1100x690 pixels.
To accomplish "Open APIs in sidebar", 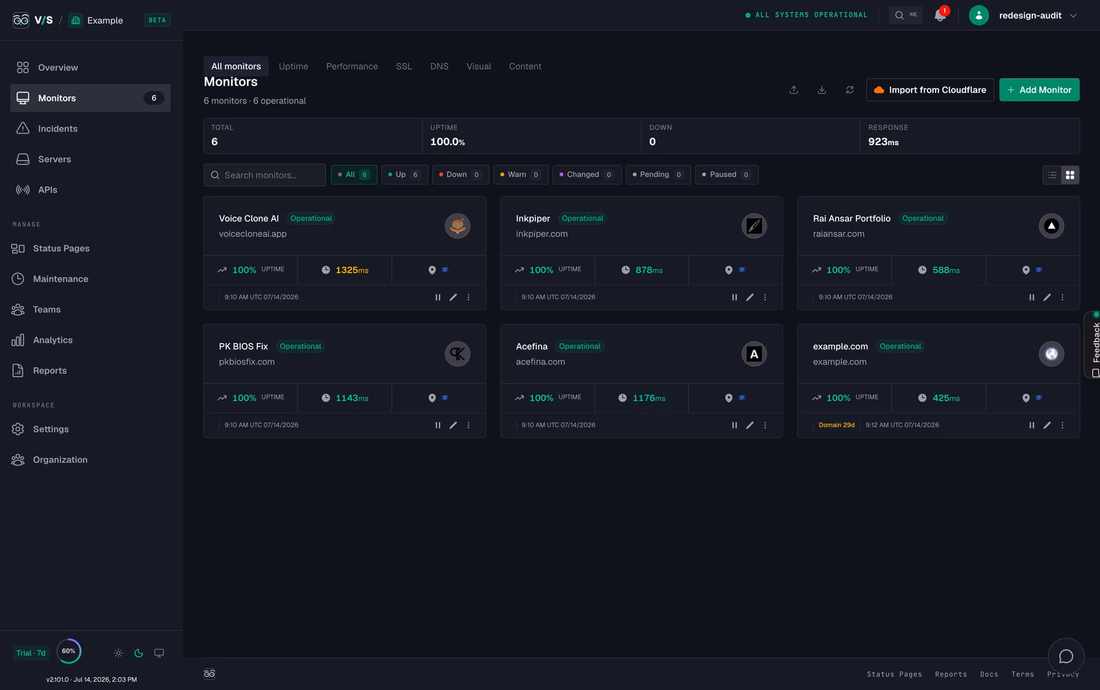I will click(x=90, y=190).
